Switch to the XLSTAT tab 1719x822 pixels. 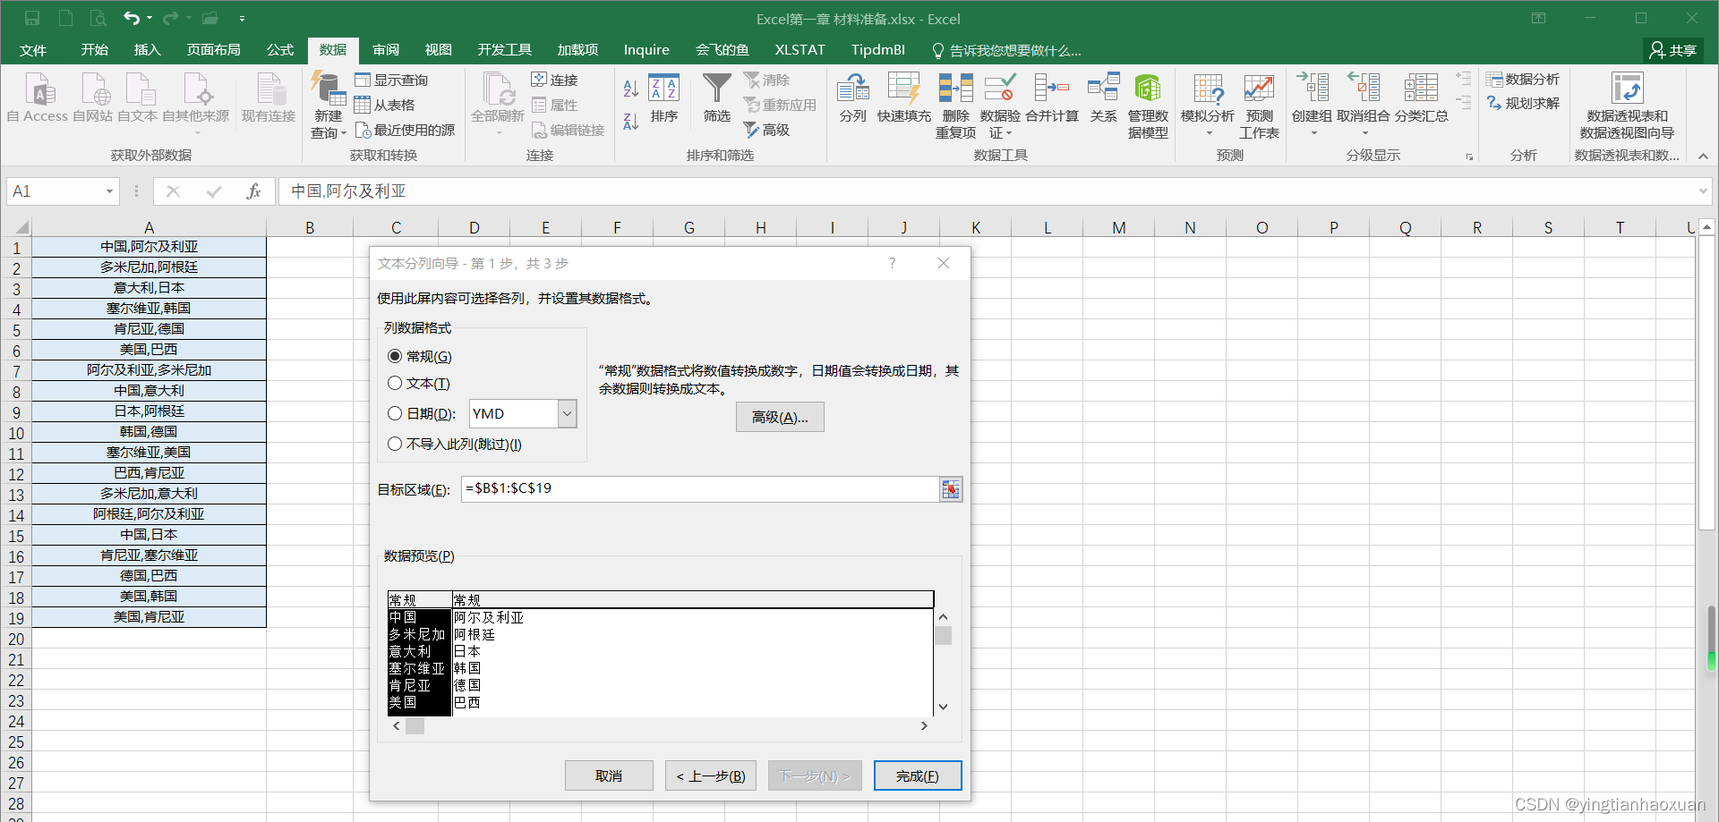800,50
